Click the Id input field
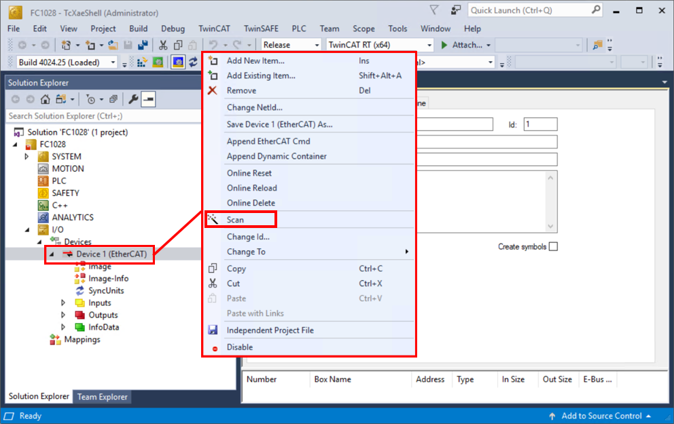Viewport: 674px width, 424px height. [540, 124]
